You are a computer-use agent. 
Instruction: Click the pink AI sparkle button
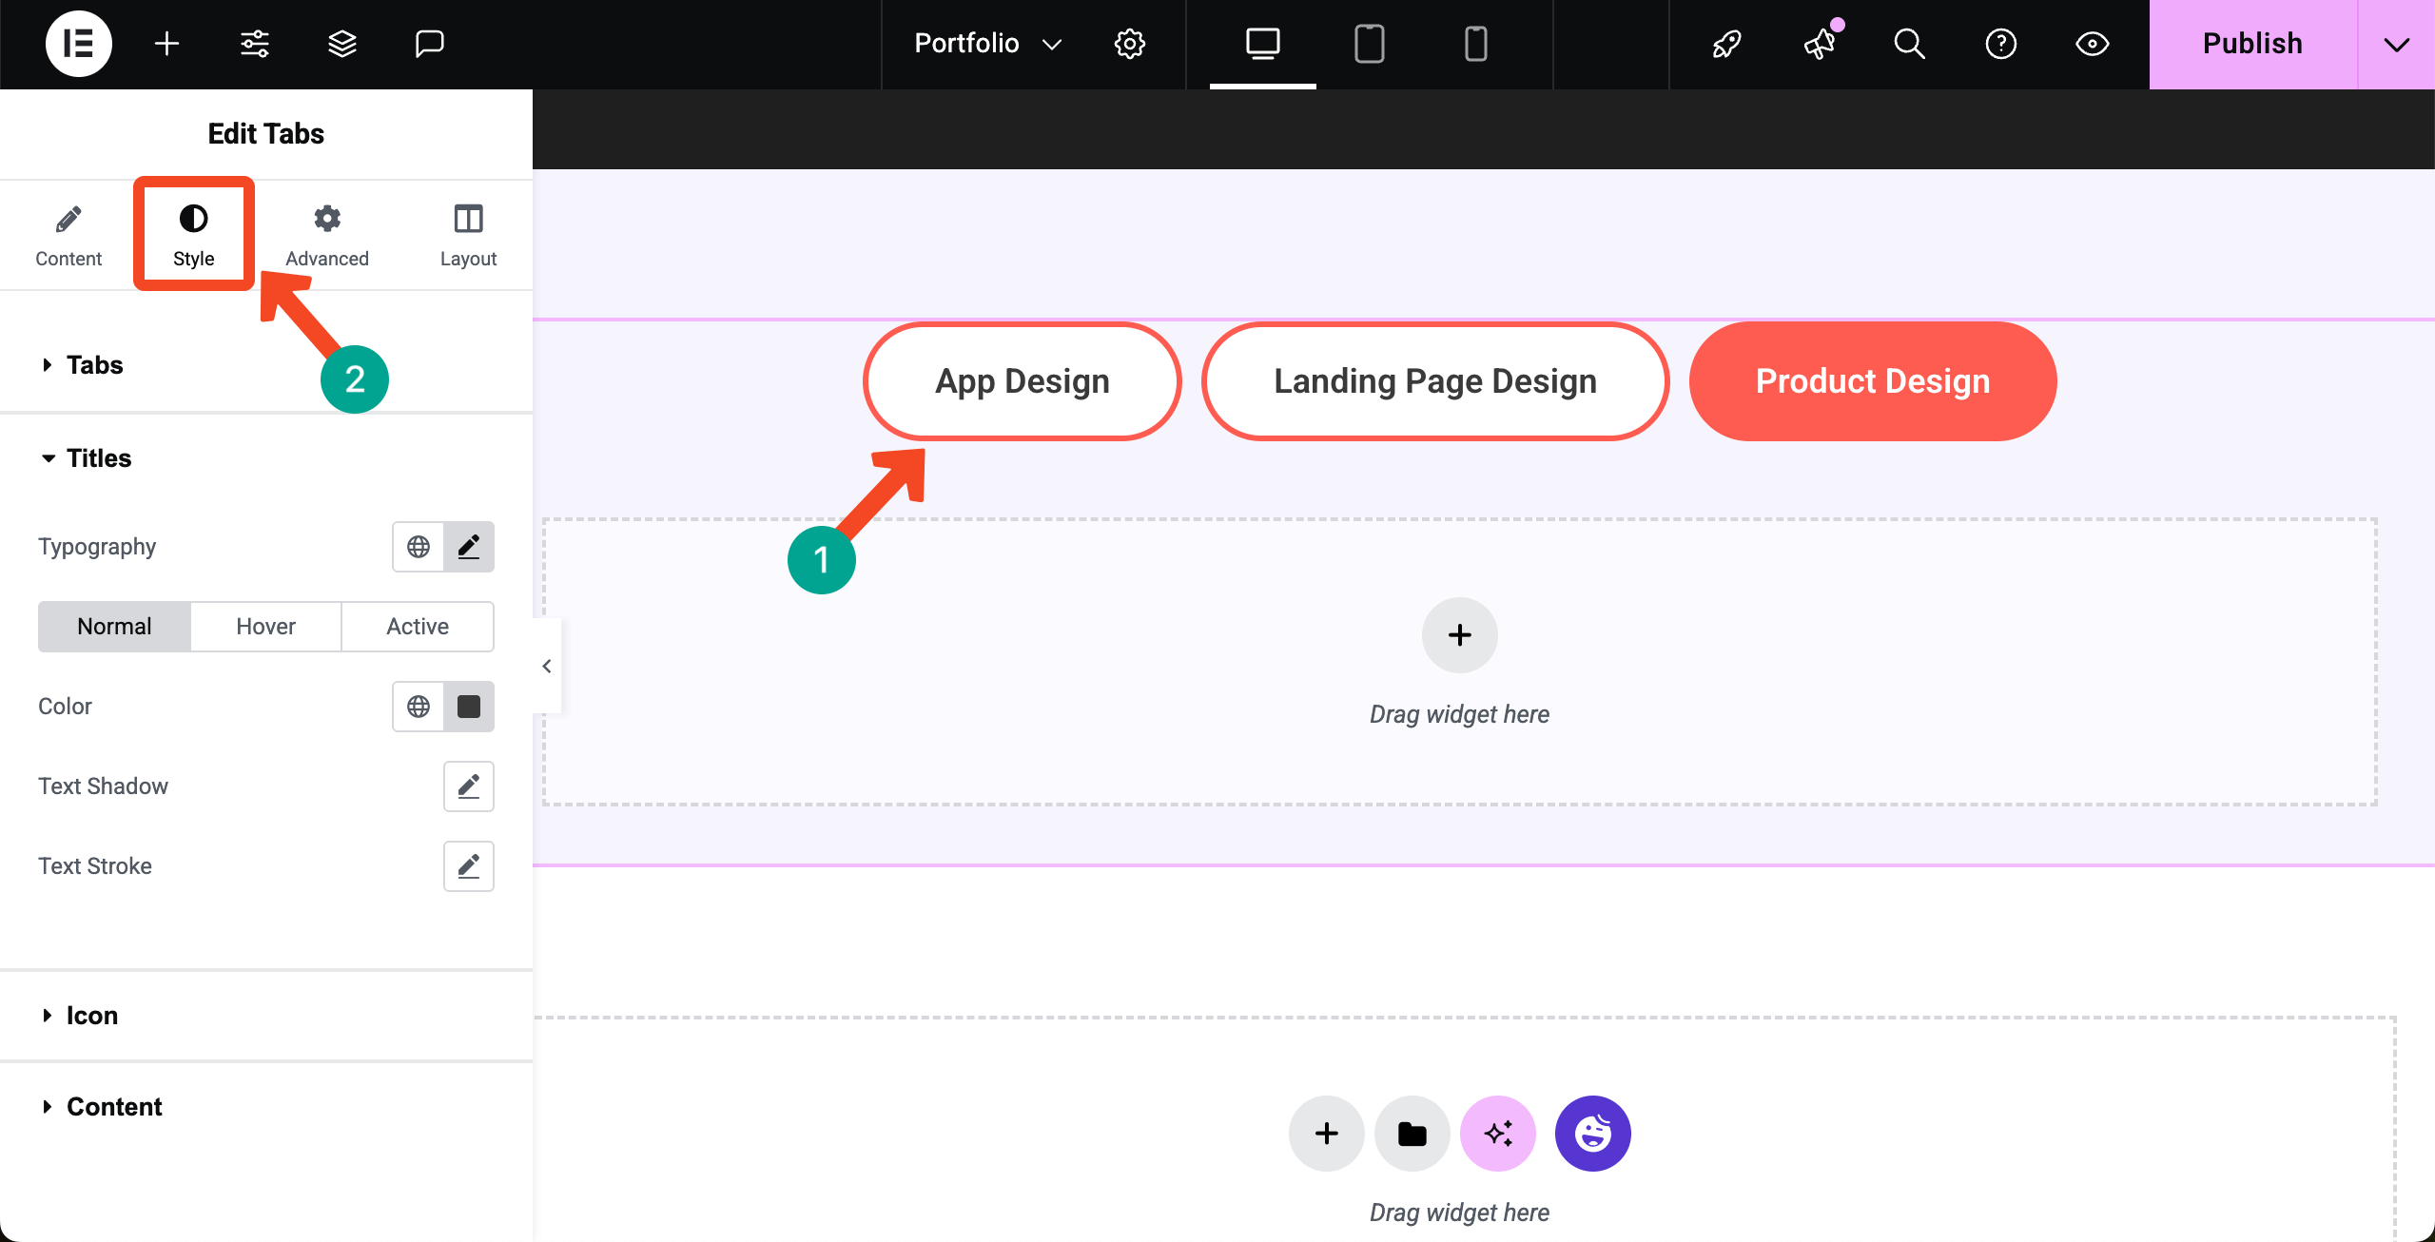(1498, 1134)
